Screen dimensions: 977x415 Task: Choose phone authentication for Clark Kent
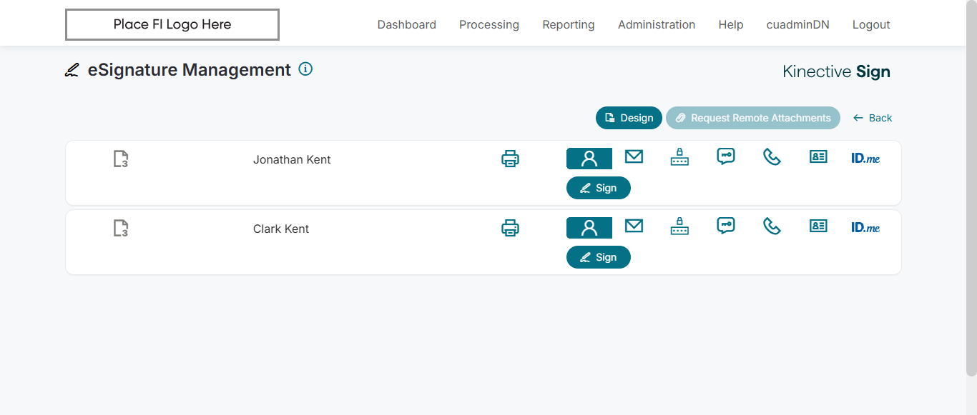[x=772, y=226]
